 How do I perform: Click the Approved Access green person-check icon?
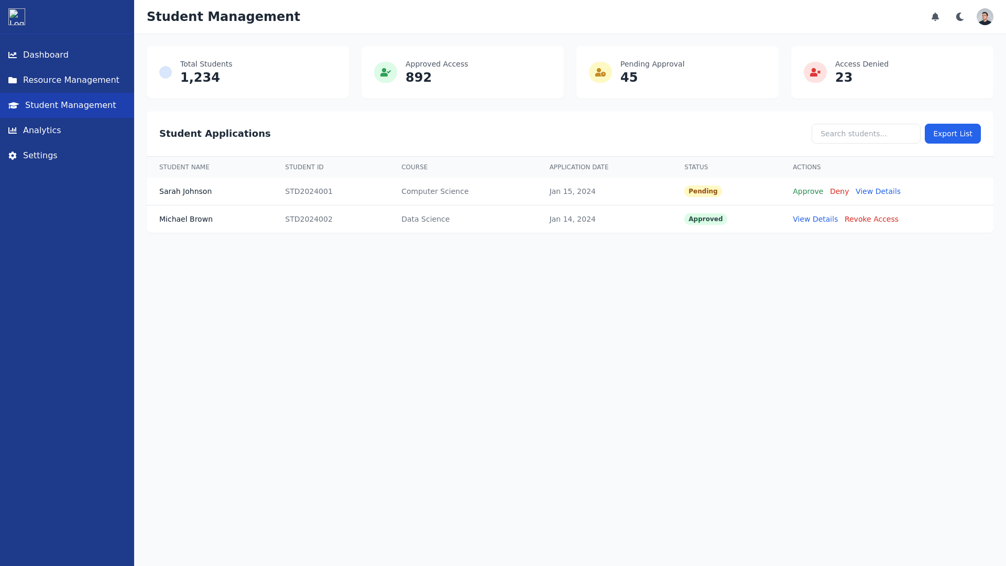pos(386,72)
